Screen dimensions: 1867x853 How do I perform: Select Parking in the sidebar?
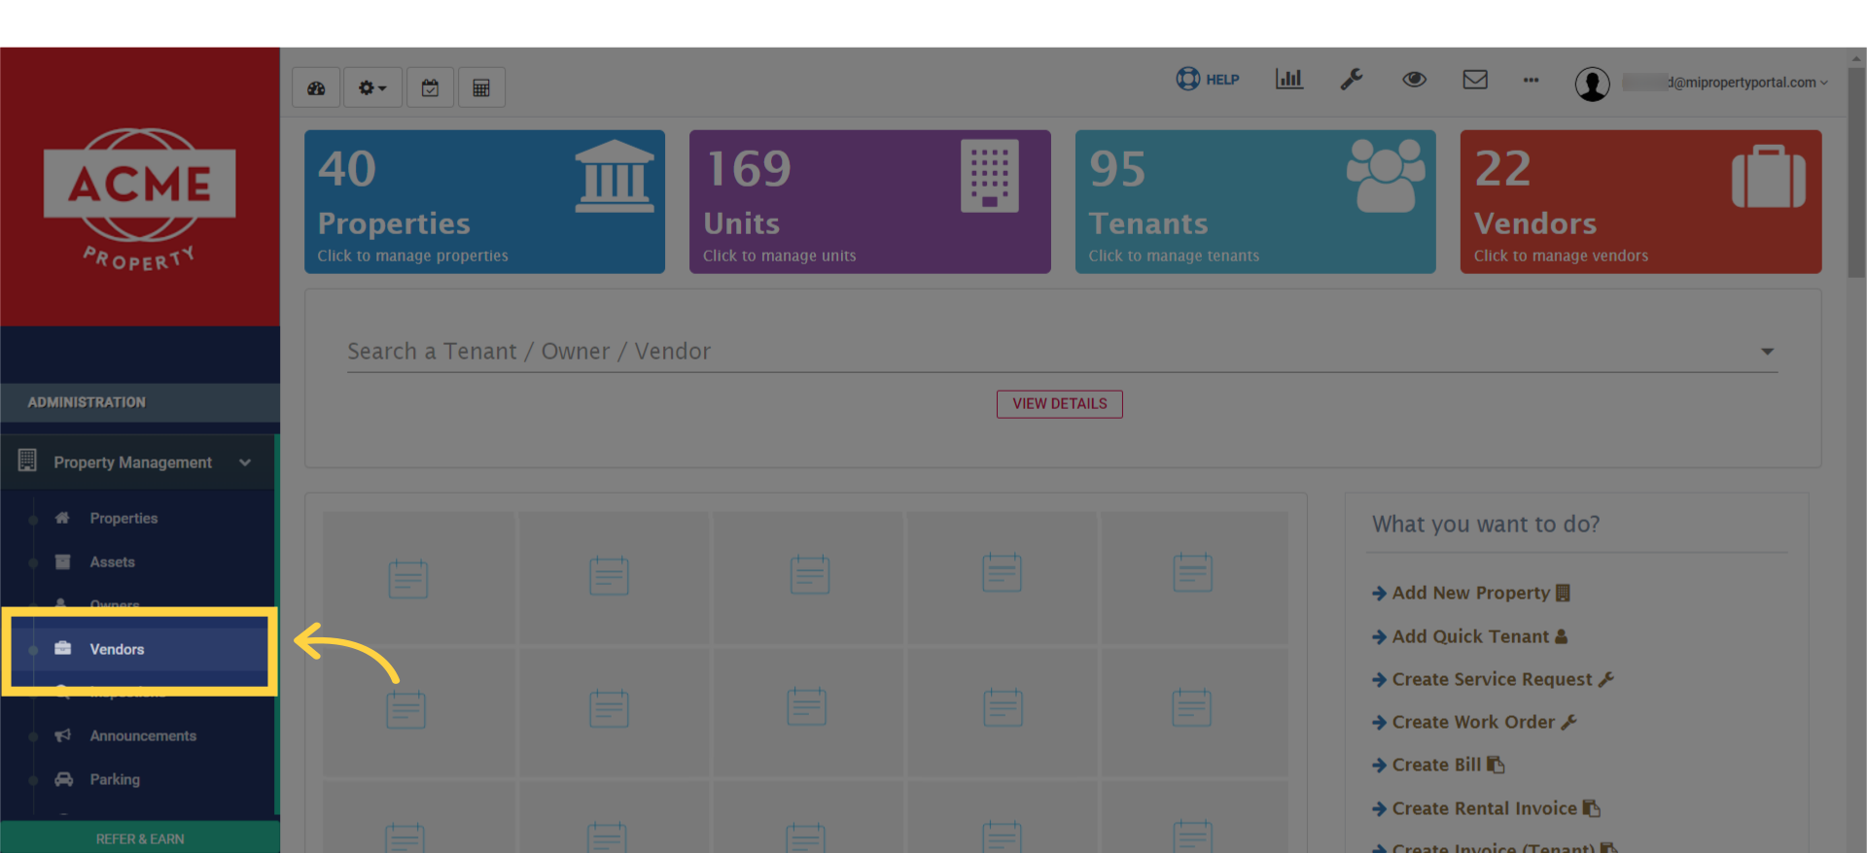115,780
